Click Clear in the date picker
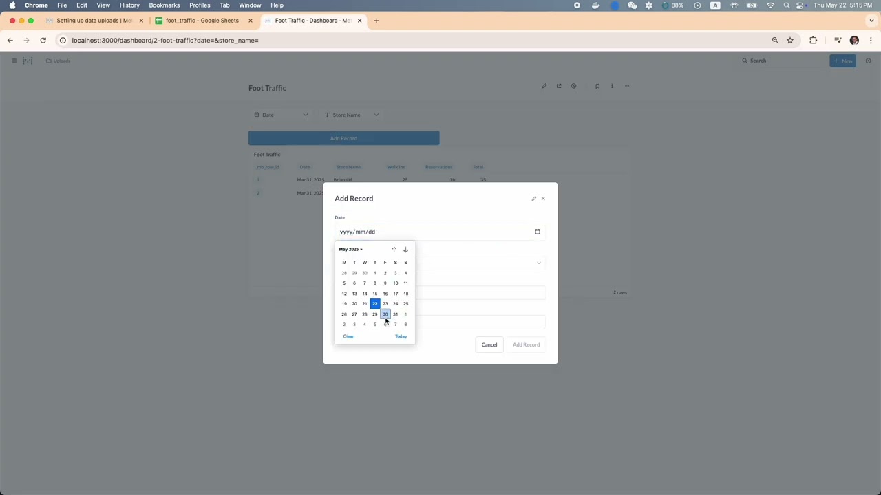Image resolution: width=881 pixels, height=495 pixels. [x=348, y=336]
